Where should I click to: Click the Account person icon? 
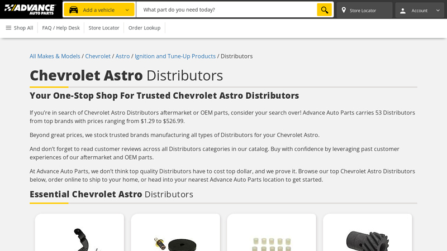pyautogui.click(x=402, y=11)
